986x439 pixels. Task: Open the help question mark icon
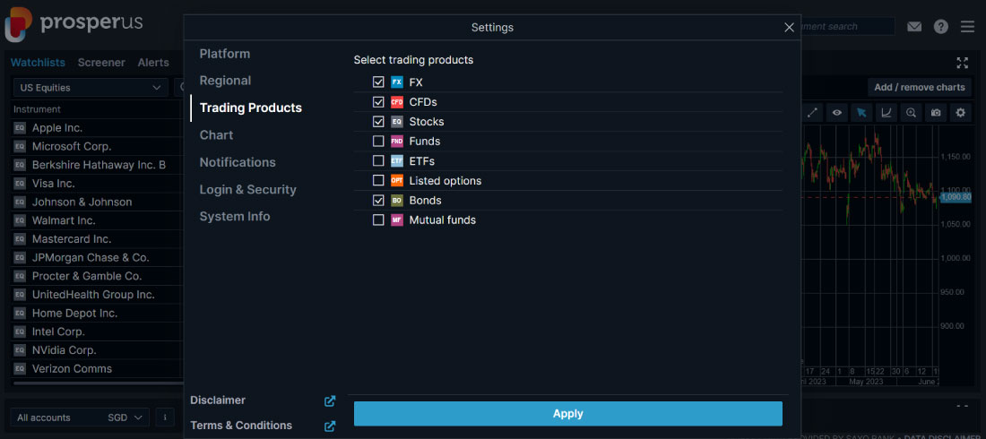pos(940,26)
